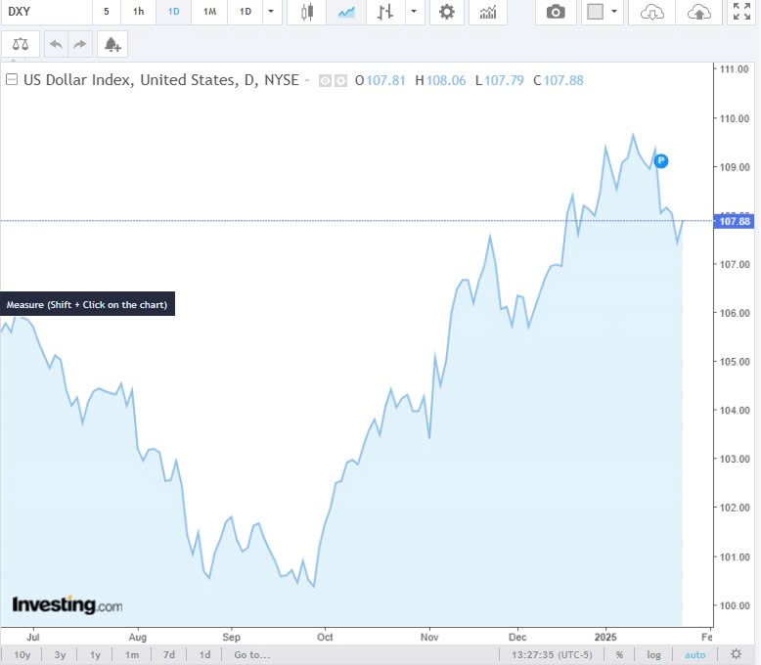Click the US Dollar Index title text
Image resolution: width=761 pixels, height=665 pixels.
pos(161,80)
